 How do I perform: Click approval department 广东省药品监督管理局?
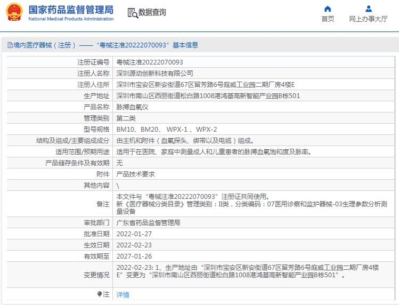click(148, 223)
